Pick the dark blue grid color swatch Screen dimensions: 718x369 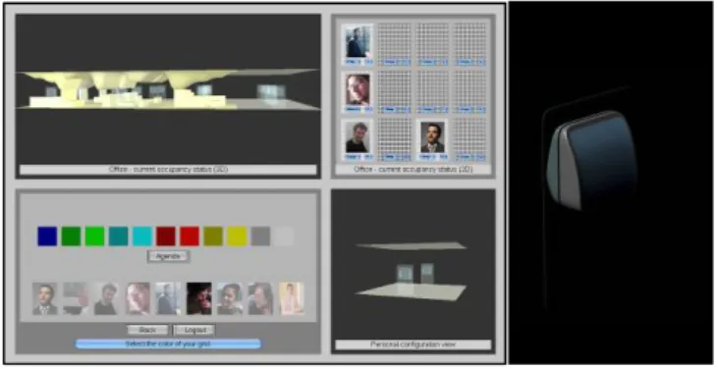click(x=47, y=237)
